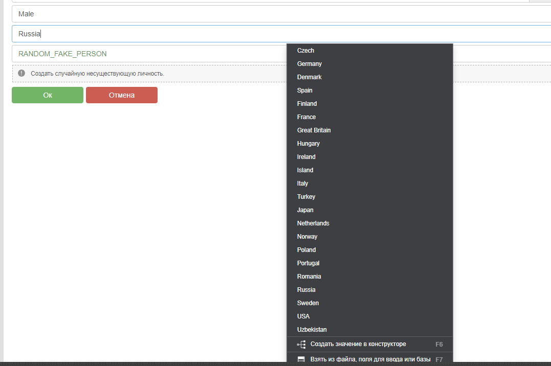Select Germany in the dropdown list

(310, 64)
